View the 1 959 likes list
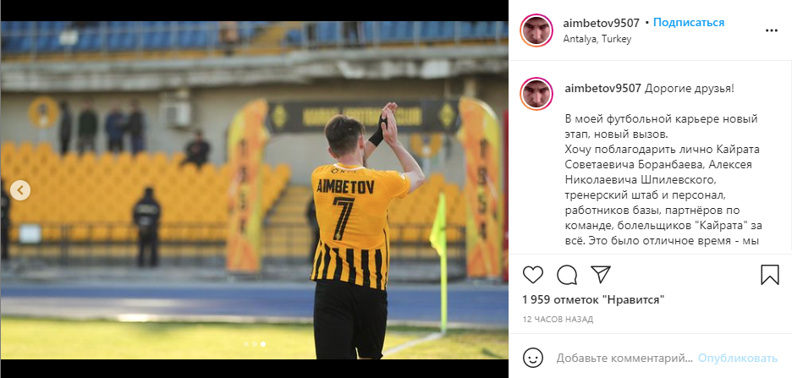Image resolution: width=792 pixels, height=378 pixels. pyautogui.click(x=593, y=299)
